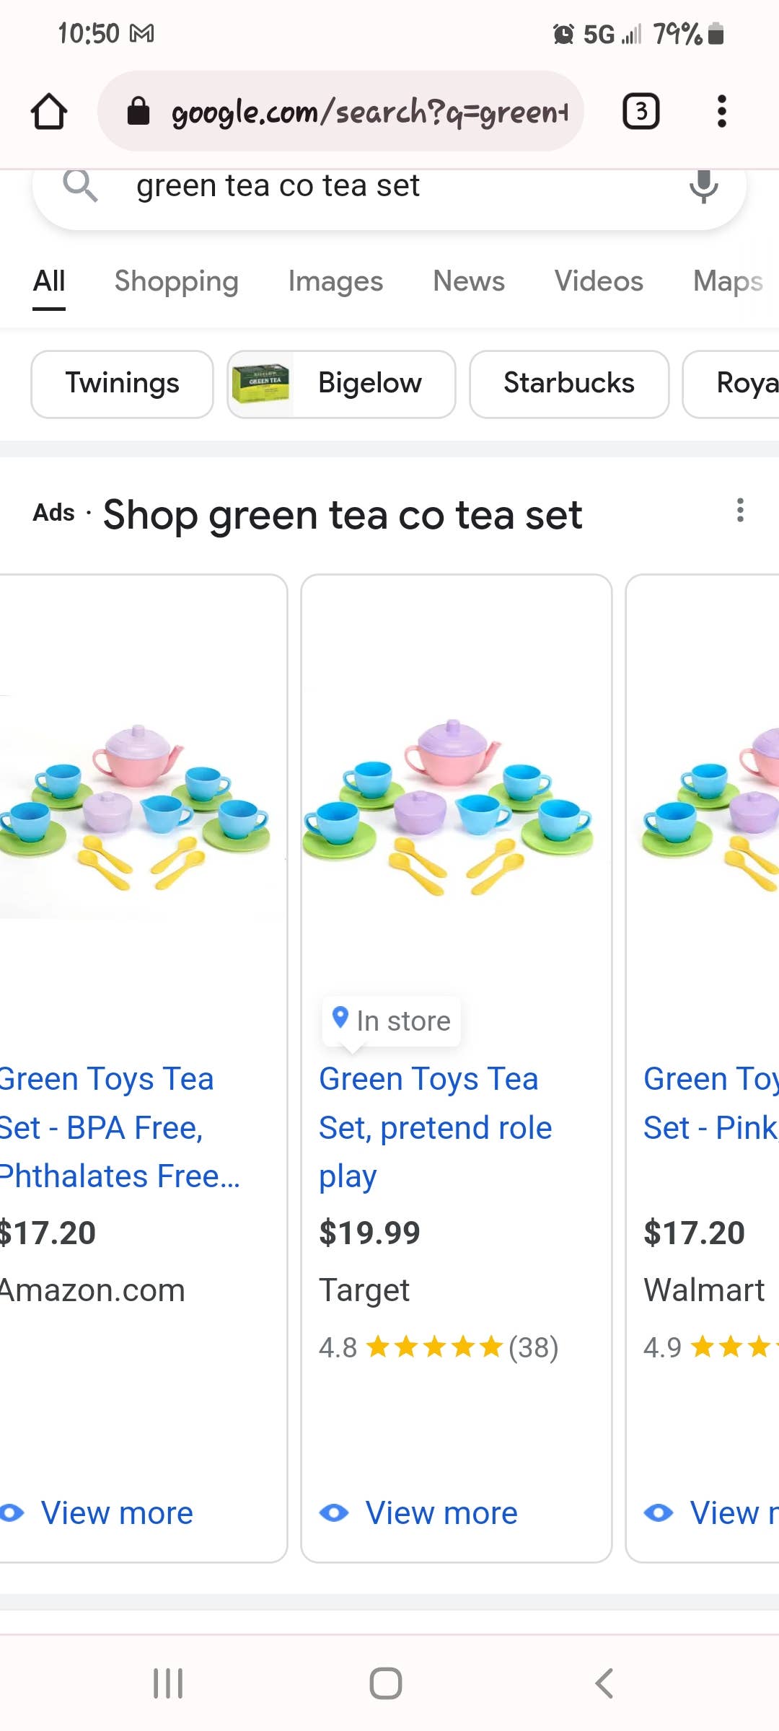The width and height of the screenshot is (779, 1731).
Task: Open the Green Toys Tea Set pretend role play link
Action: (x=435, y=1127)
